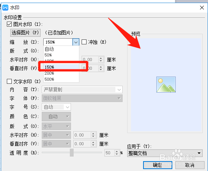Open the 字号 dropdown showing 自动
208x171 pixels.
coord(57,107)
